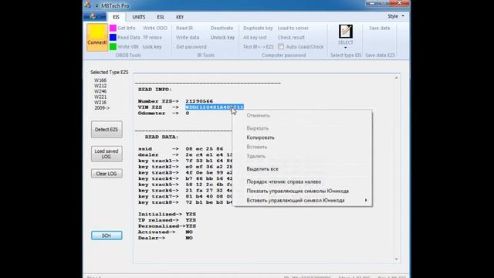Click the highlighted VIN EZS value
Screen dimensions: 494x278
(x=215, y=107)
